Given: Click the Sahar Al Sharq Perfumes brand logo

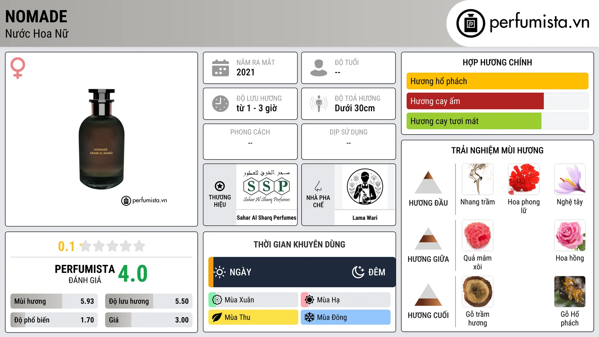Looking at the screenshot, I should (266, 187).
